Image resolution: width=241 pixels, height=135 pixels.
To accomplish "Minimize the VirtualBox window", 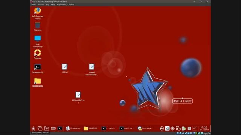I will (194, 1).
